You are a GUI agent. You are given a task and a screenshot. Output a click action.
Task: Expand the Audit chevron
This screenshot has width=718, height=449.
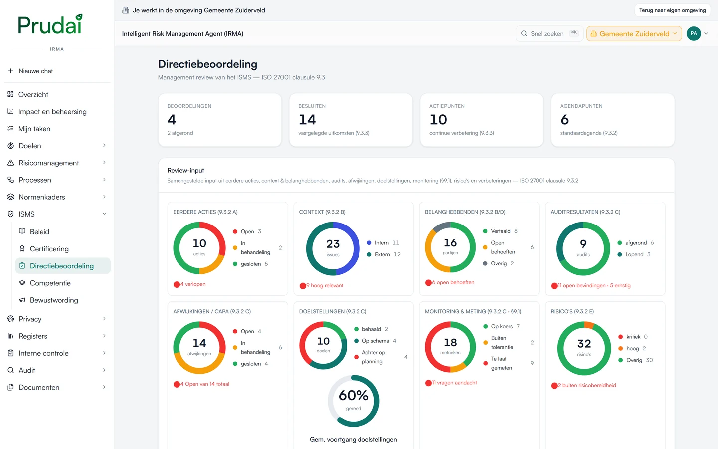point(104,370)
